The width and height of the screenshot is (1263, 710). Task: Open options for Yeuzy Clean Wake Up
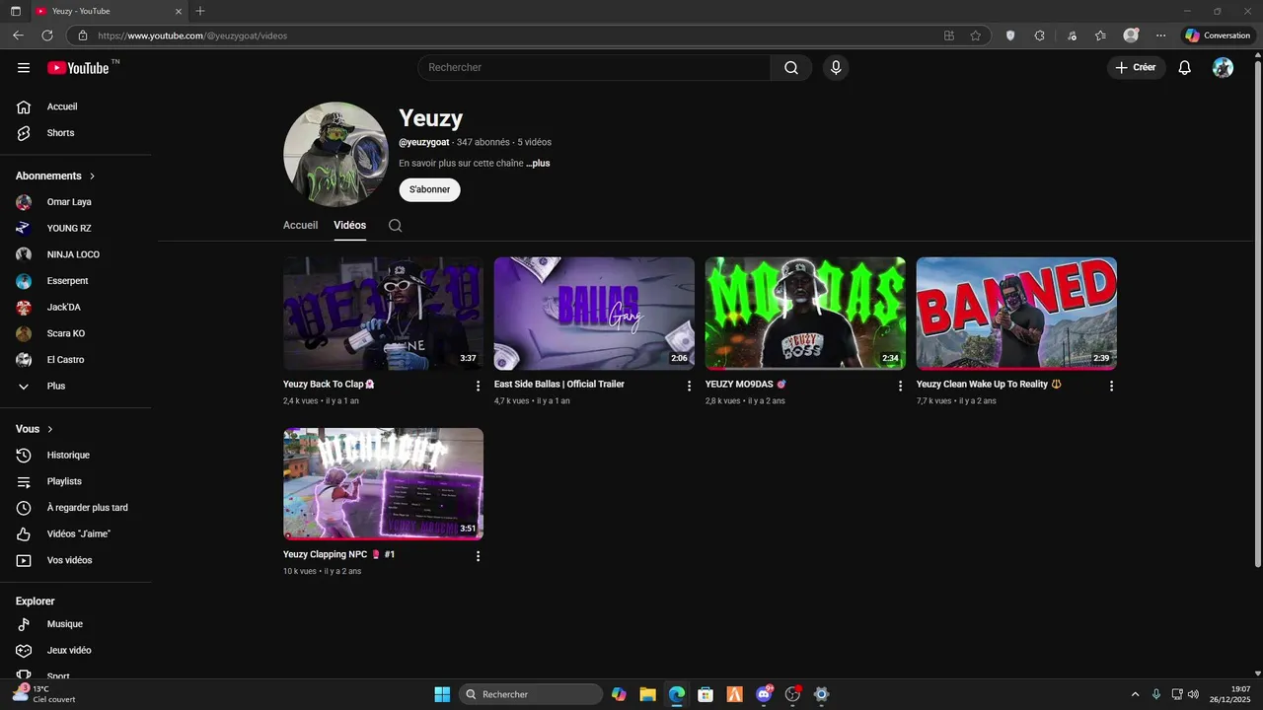(1111, 386)
